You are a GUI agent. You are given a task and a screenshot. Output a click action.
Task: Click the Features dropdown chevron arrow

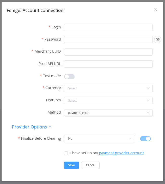click(x=148, y=101)
